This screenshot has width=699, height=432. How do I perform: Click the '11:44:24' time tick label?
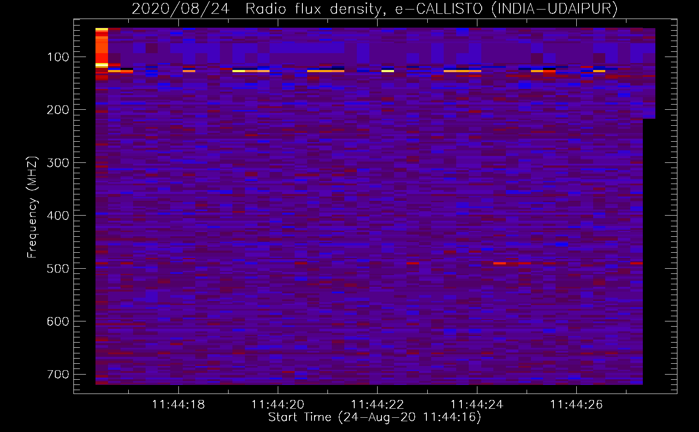coord(477,405)
